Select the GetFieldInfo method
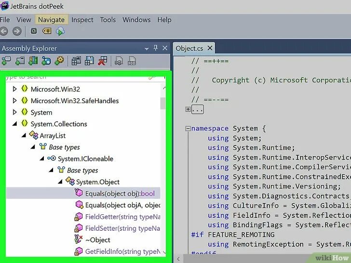 122,251
